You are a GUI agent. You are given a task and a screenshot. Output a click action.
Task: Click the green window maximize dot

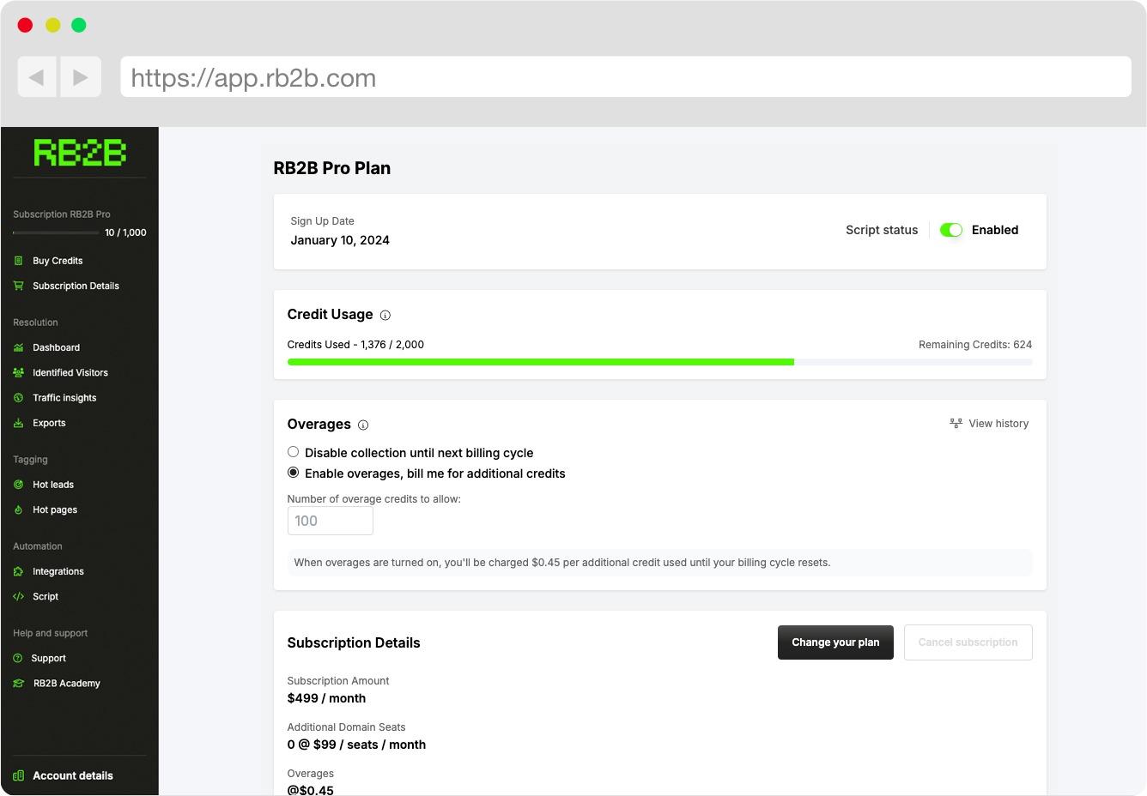[79, 25]
